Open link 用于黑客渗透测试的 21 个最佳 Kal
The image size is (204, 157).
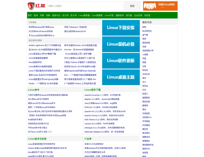80,79
